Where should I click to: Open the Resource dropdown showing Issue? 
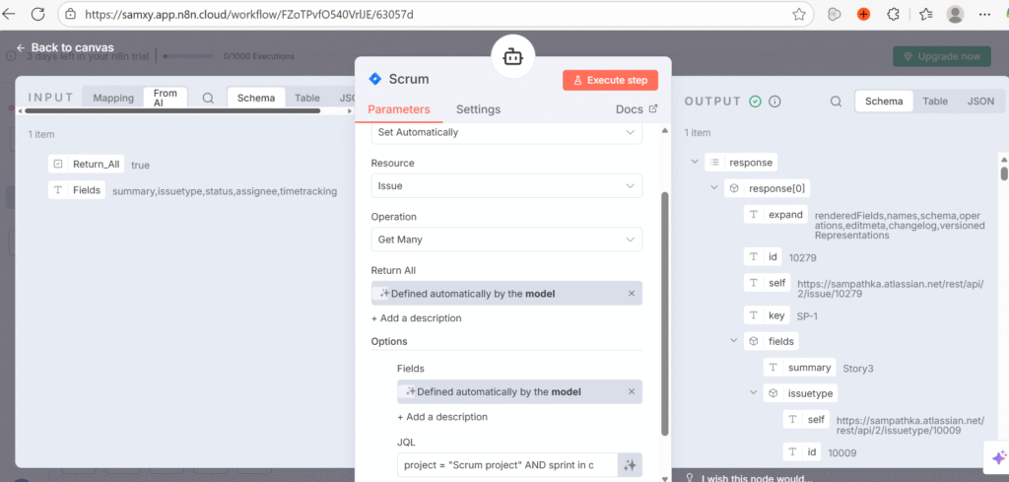(x=506, y=185)
